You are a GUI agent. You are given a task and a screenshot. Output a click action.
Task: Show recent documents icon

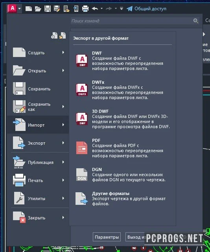tap(54, 35)
